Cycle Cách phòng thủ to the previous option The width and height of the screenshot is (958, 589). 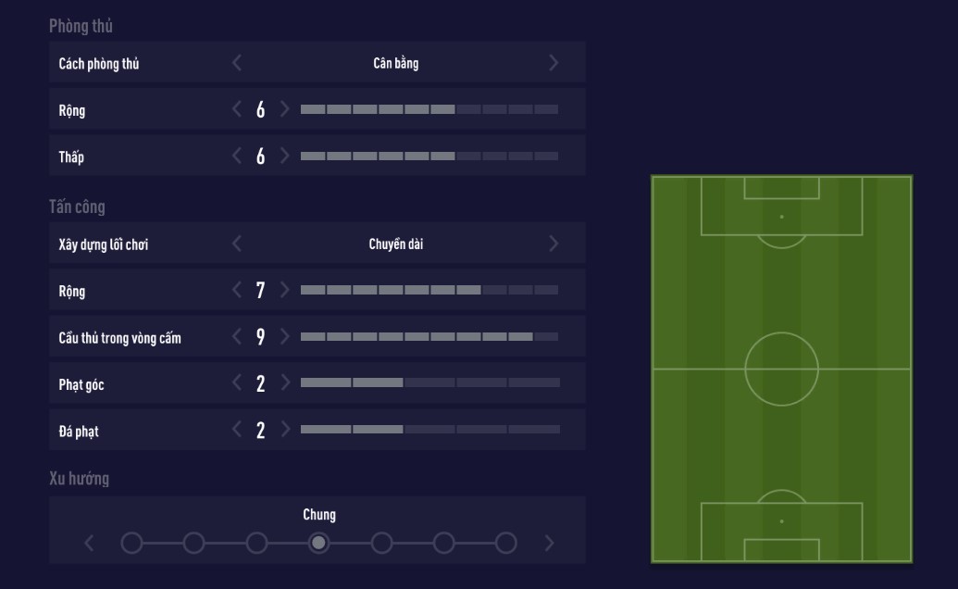[x=236, y=62]
